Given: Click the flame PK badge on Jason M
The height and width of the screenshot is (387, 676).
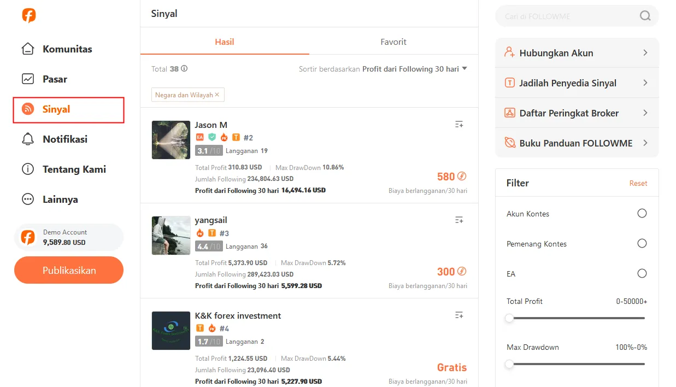Looking at the screenshot, I should 224,137.
